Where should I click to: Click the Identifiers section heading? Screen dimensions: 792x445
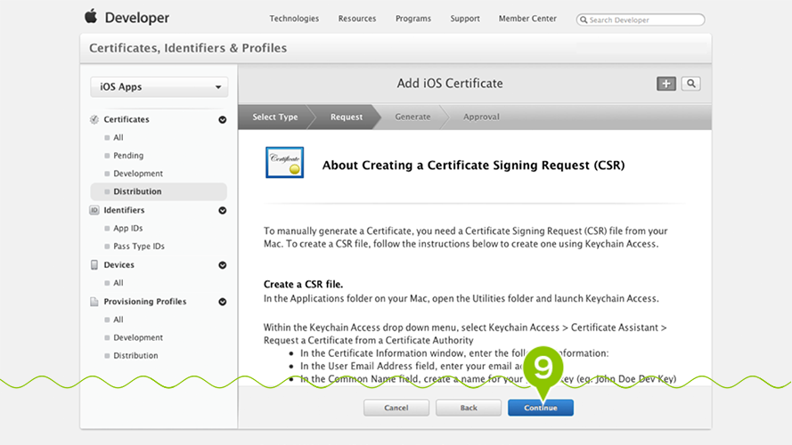124,210
